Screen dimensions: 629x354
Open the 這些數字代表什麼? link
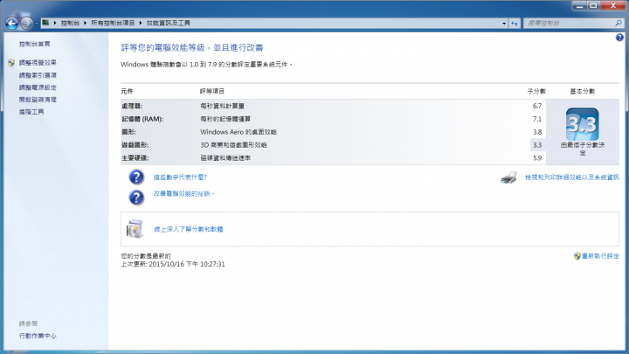(180, 177)
